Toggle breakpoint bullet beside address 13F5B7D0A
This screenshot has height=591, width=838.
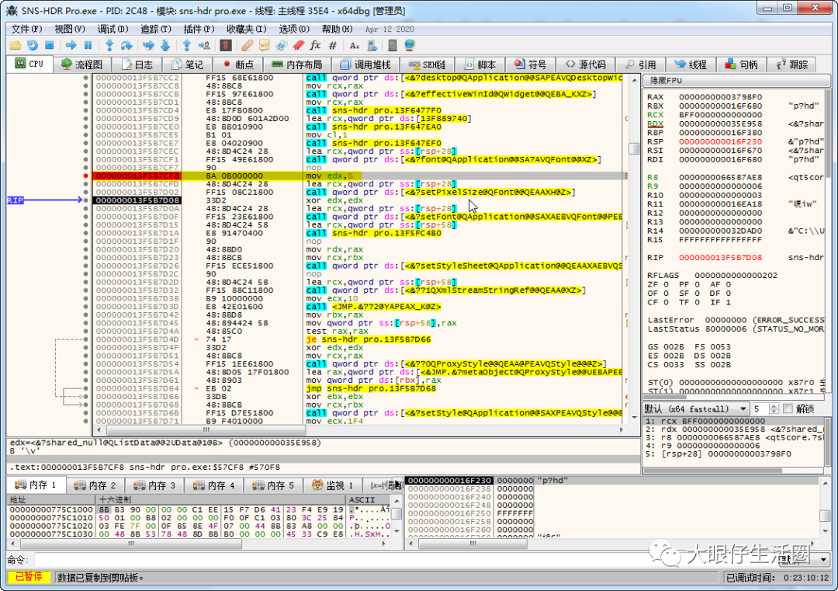(x=85, y=209)
